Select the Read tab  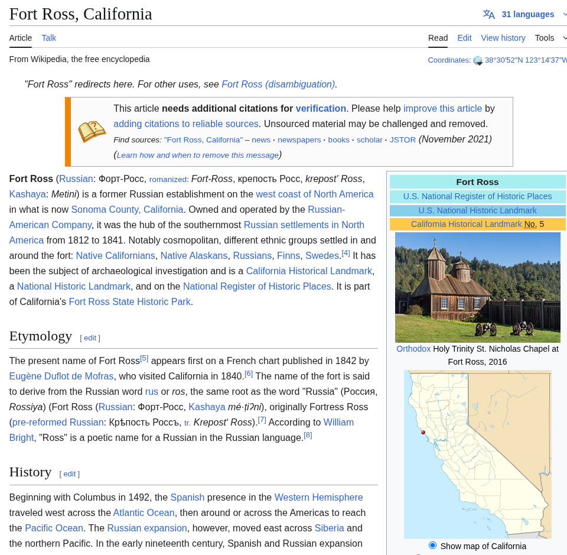pos(438,38)
